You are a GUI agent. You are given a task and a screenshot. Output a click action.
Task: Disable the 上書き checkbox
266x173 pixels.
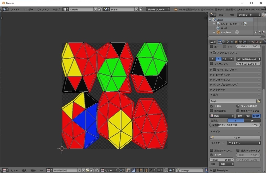point(211,106)
